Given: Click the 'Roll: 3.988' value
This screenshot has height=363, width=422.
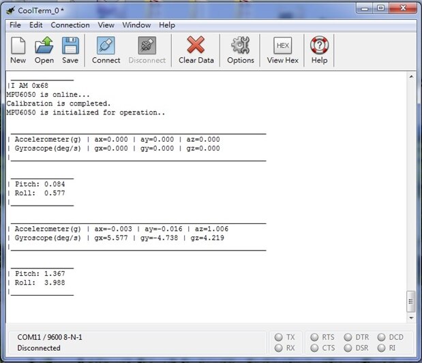Looking at the screenshot, I should (x=40, y=283).
